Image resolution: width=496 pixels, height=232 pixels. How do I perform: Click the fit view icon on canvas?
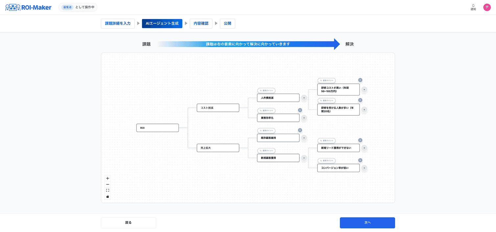click(x=107, y=191)
